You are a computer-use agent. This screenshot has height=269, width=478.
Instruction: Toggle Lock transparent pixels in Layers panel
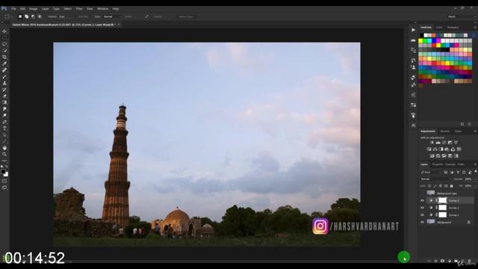[x=429, y=186]
